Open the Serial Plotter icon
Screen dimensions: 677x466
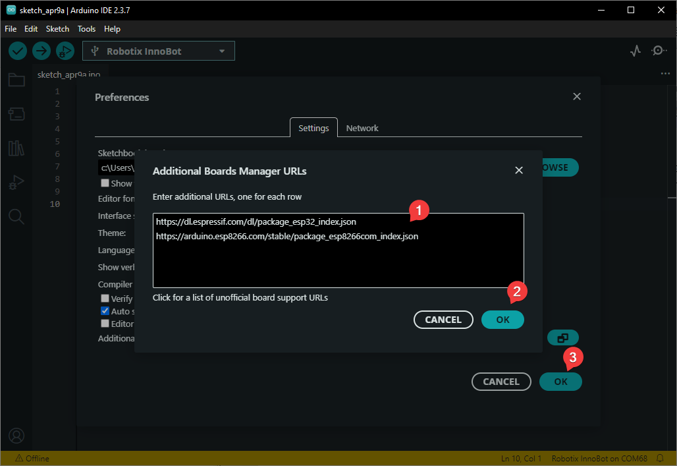click(635, 51)
